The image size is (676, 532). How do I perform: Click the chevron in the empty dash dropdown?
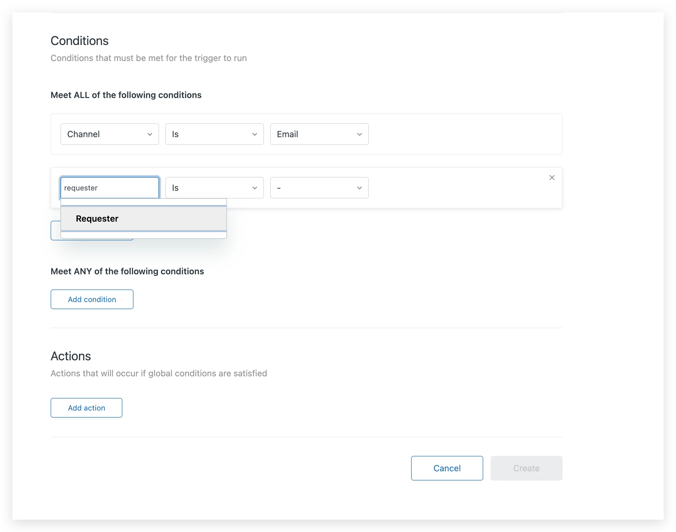coord(359,188)
